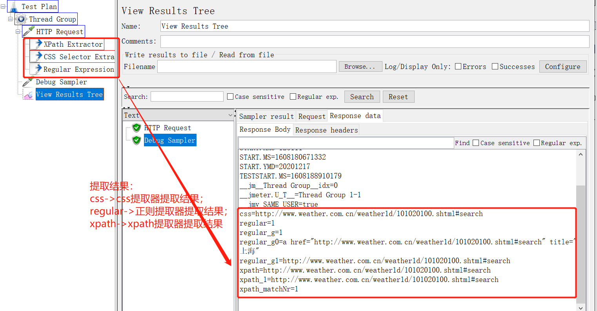Select the CSS Selector Extractor icon
Screen dimensions: 597x311
point(35,56)
